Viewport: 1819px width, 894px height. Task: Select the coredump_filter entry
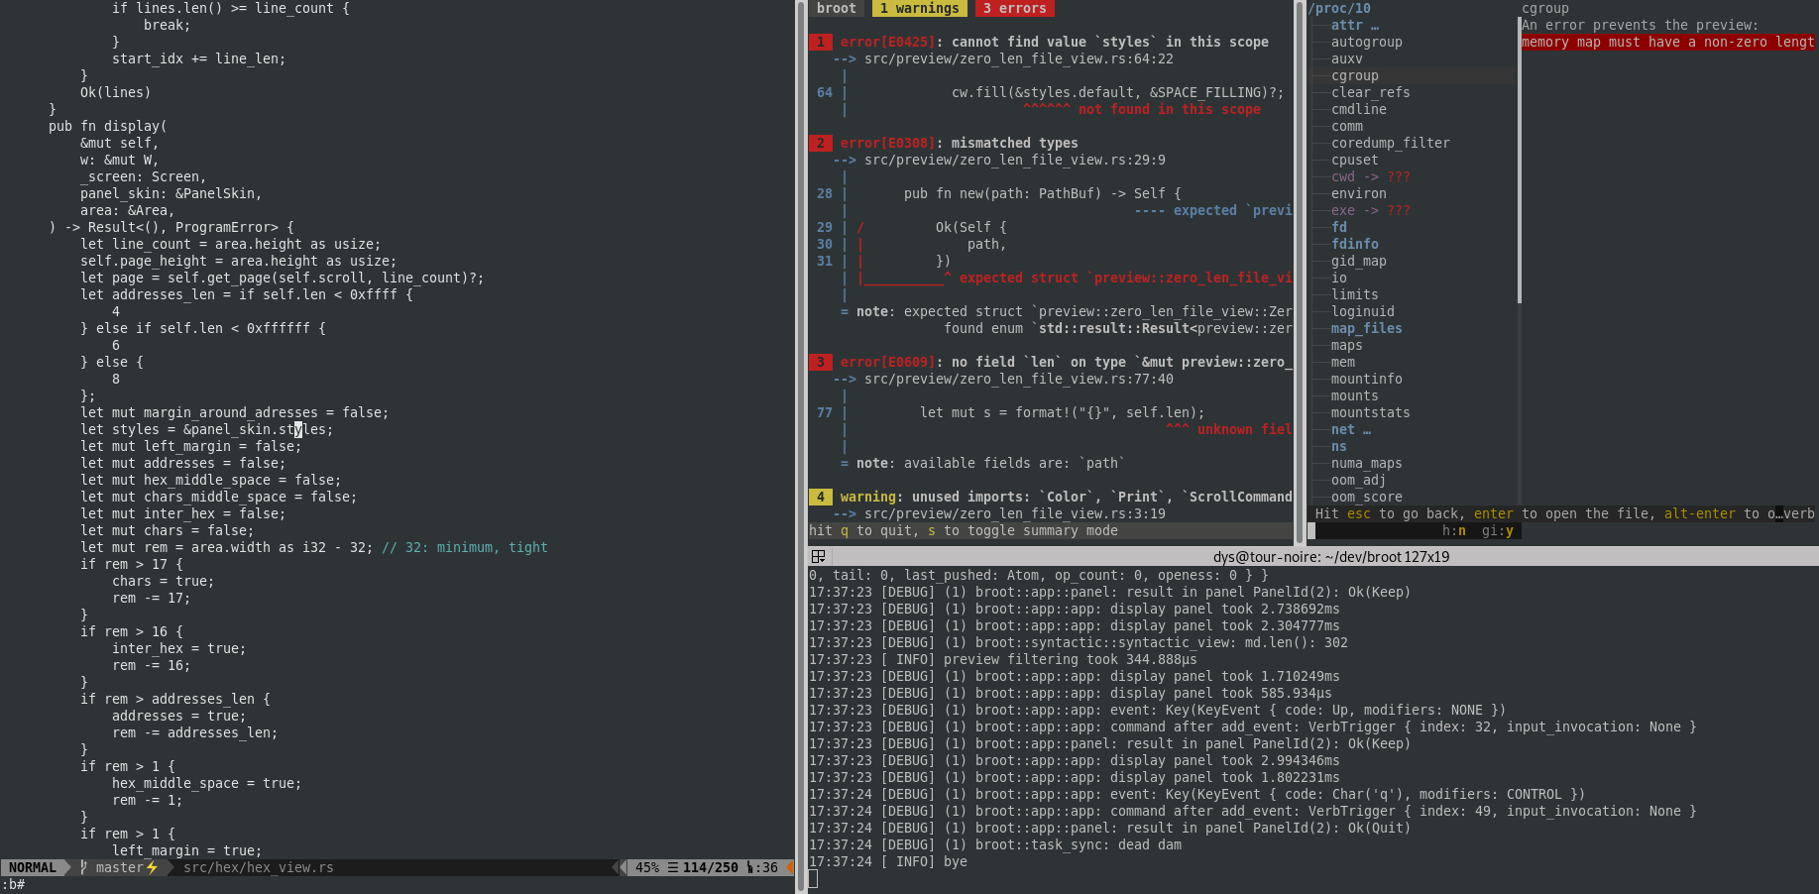click(1391, 143)
